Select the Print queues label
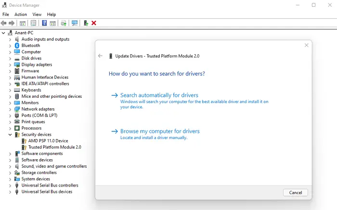Viewport: 337px width, 210px height. (x=33, y=122)
